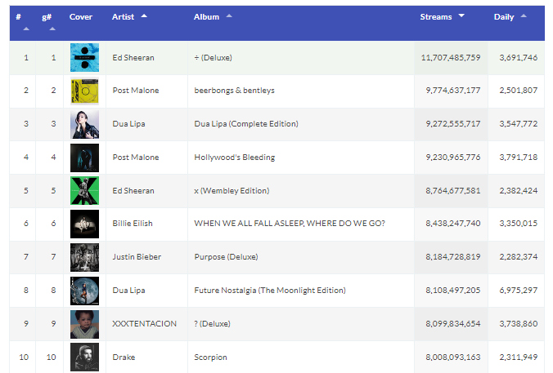Select daily value 3,691,746
553x373 pixels.
point(519,58)
